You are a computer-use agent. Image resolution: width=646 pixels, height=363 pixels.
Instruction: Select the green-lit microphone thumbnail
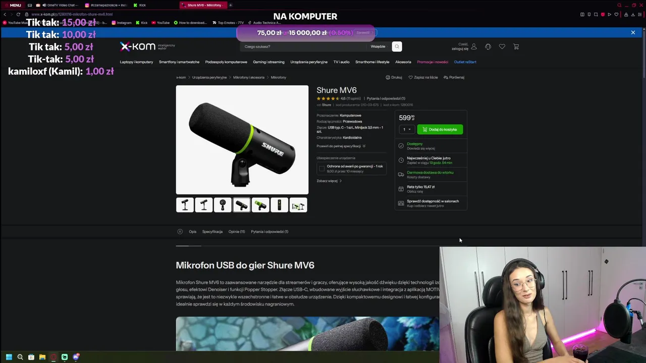click(260, 205)
